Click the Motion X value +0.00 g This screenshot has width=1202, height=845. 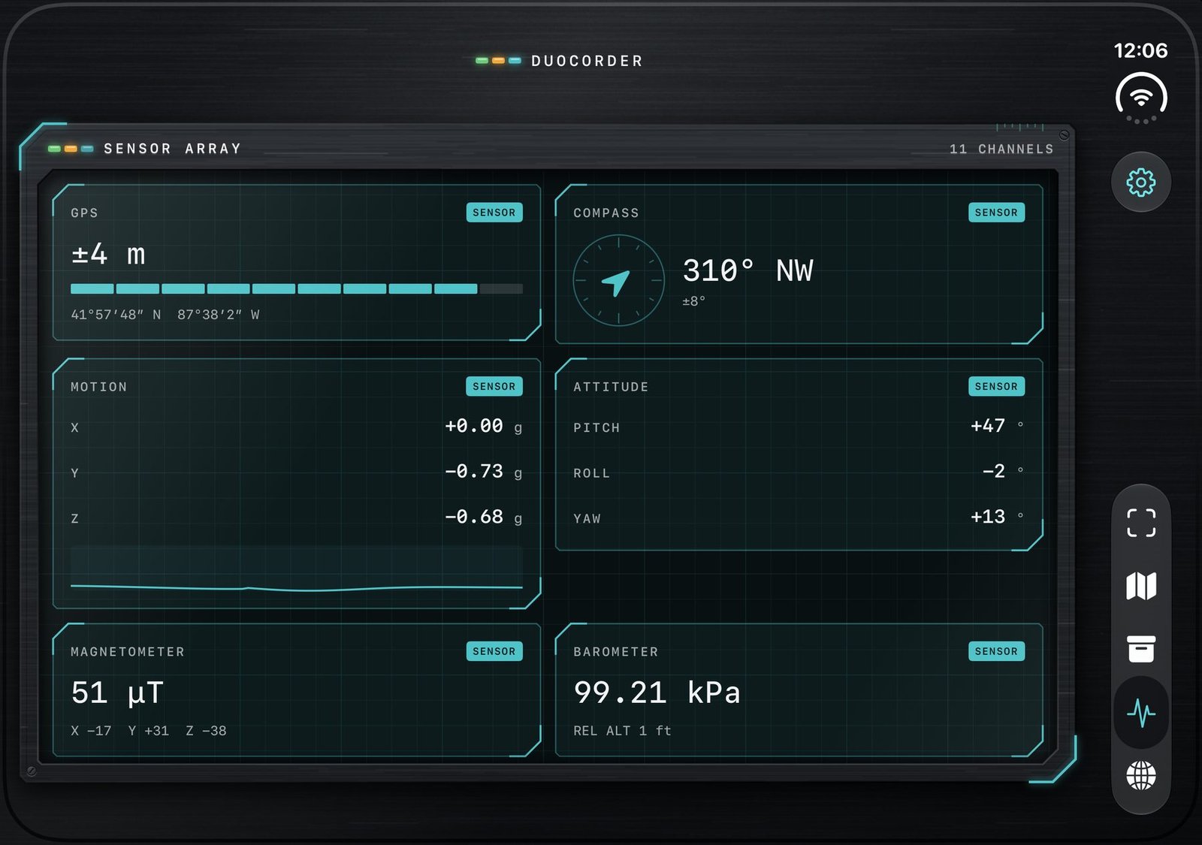pos(483,427)
